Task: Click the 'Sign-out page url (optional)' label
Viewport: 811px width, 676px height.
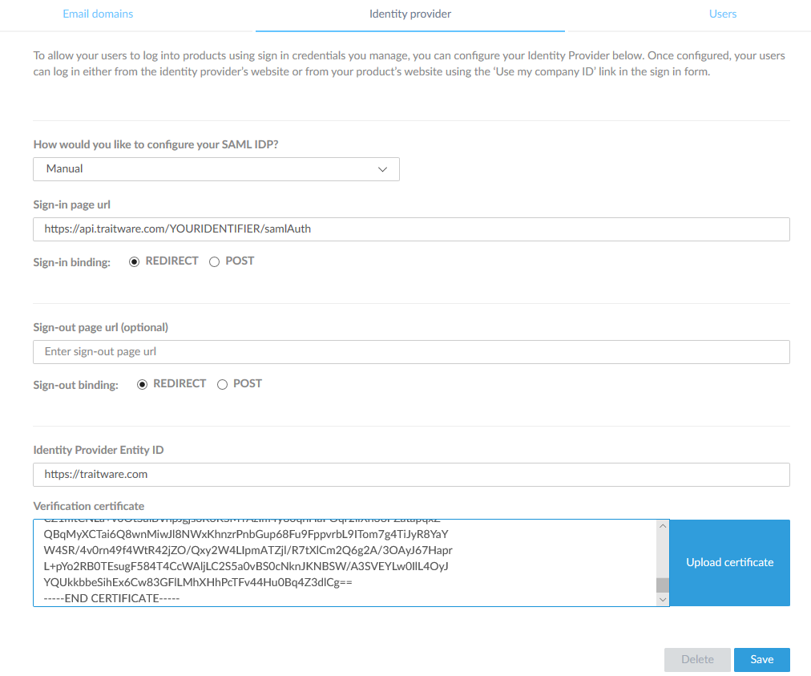Action: pos(101,327)
